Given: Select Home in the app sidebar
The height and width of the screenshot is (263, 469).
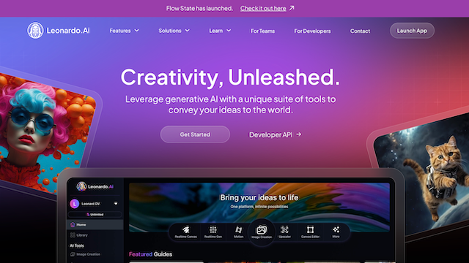Looking at the screenshot, I should [95, 224].
